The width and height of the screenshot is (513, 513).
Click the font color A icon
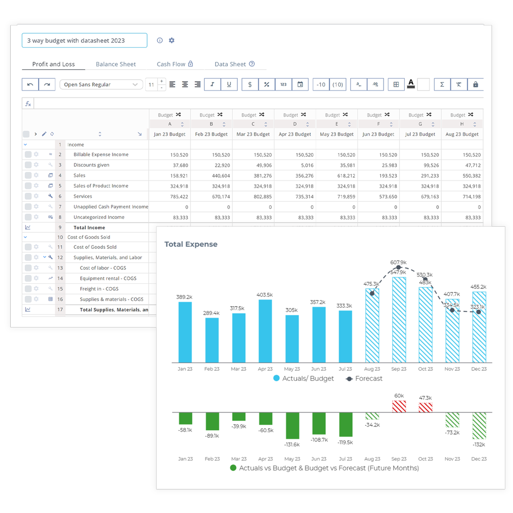pos(411,84)
